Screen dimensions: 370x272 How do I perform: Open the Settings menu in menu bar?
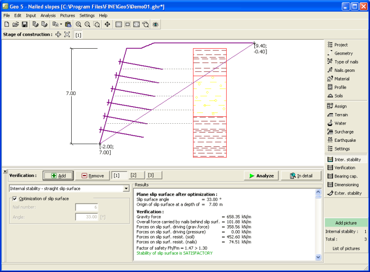87,16
